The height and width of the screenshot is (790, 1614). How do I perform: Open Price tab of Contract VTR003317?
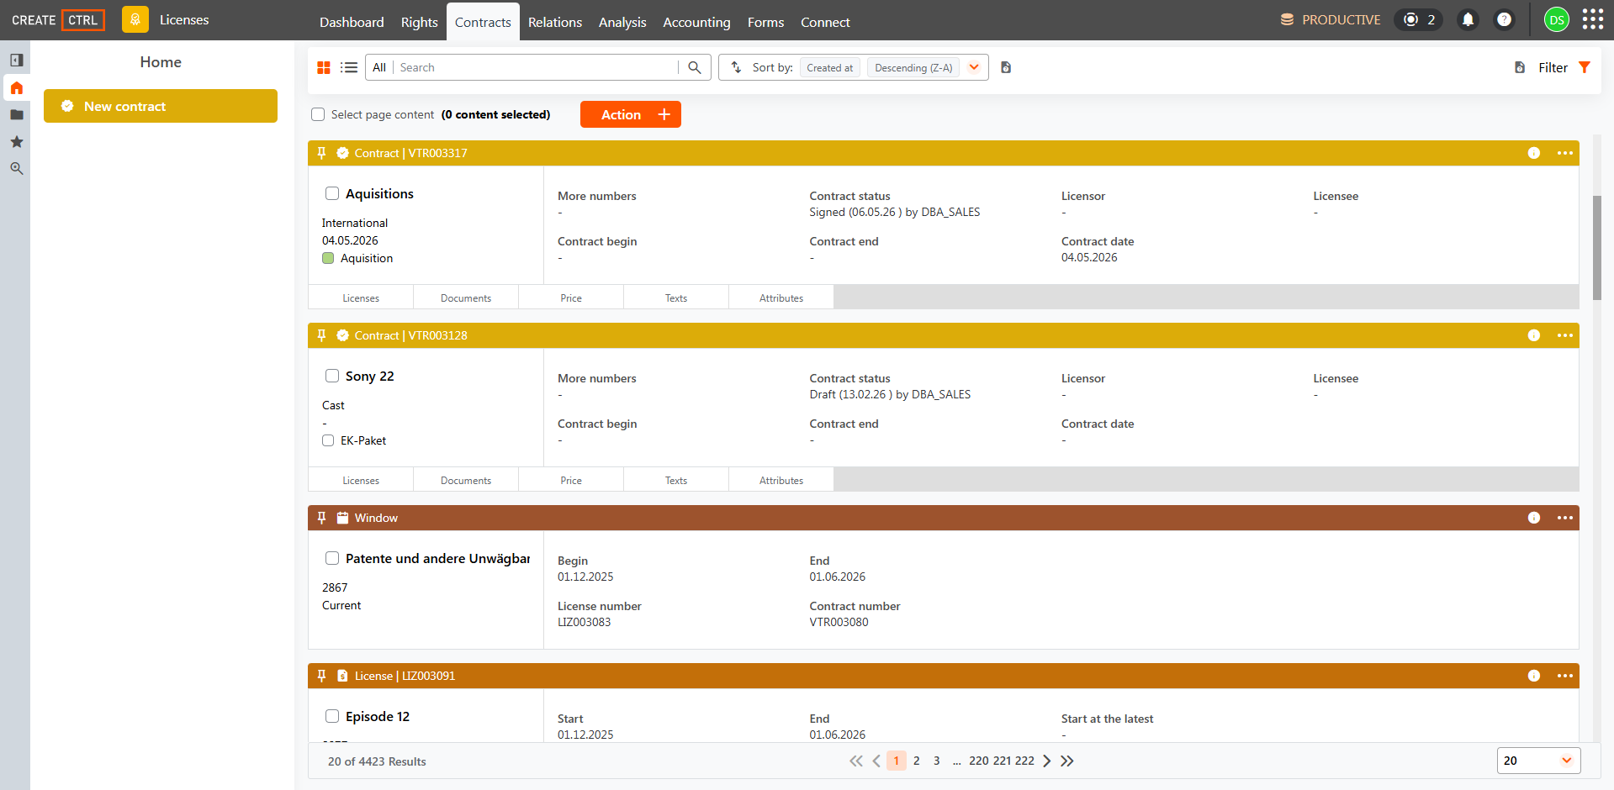click(x=571, y=298)
